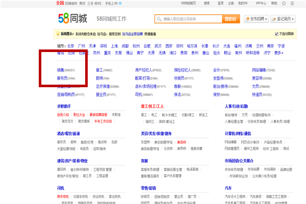Viewport: 306px width, 204px height.
Task: Select city 哈尔滨
Action: (192, 46)
